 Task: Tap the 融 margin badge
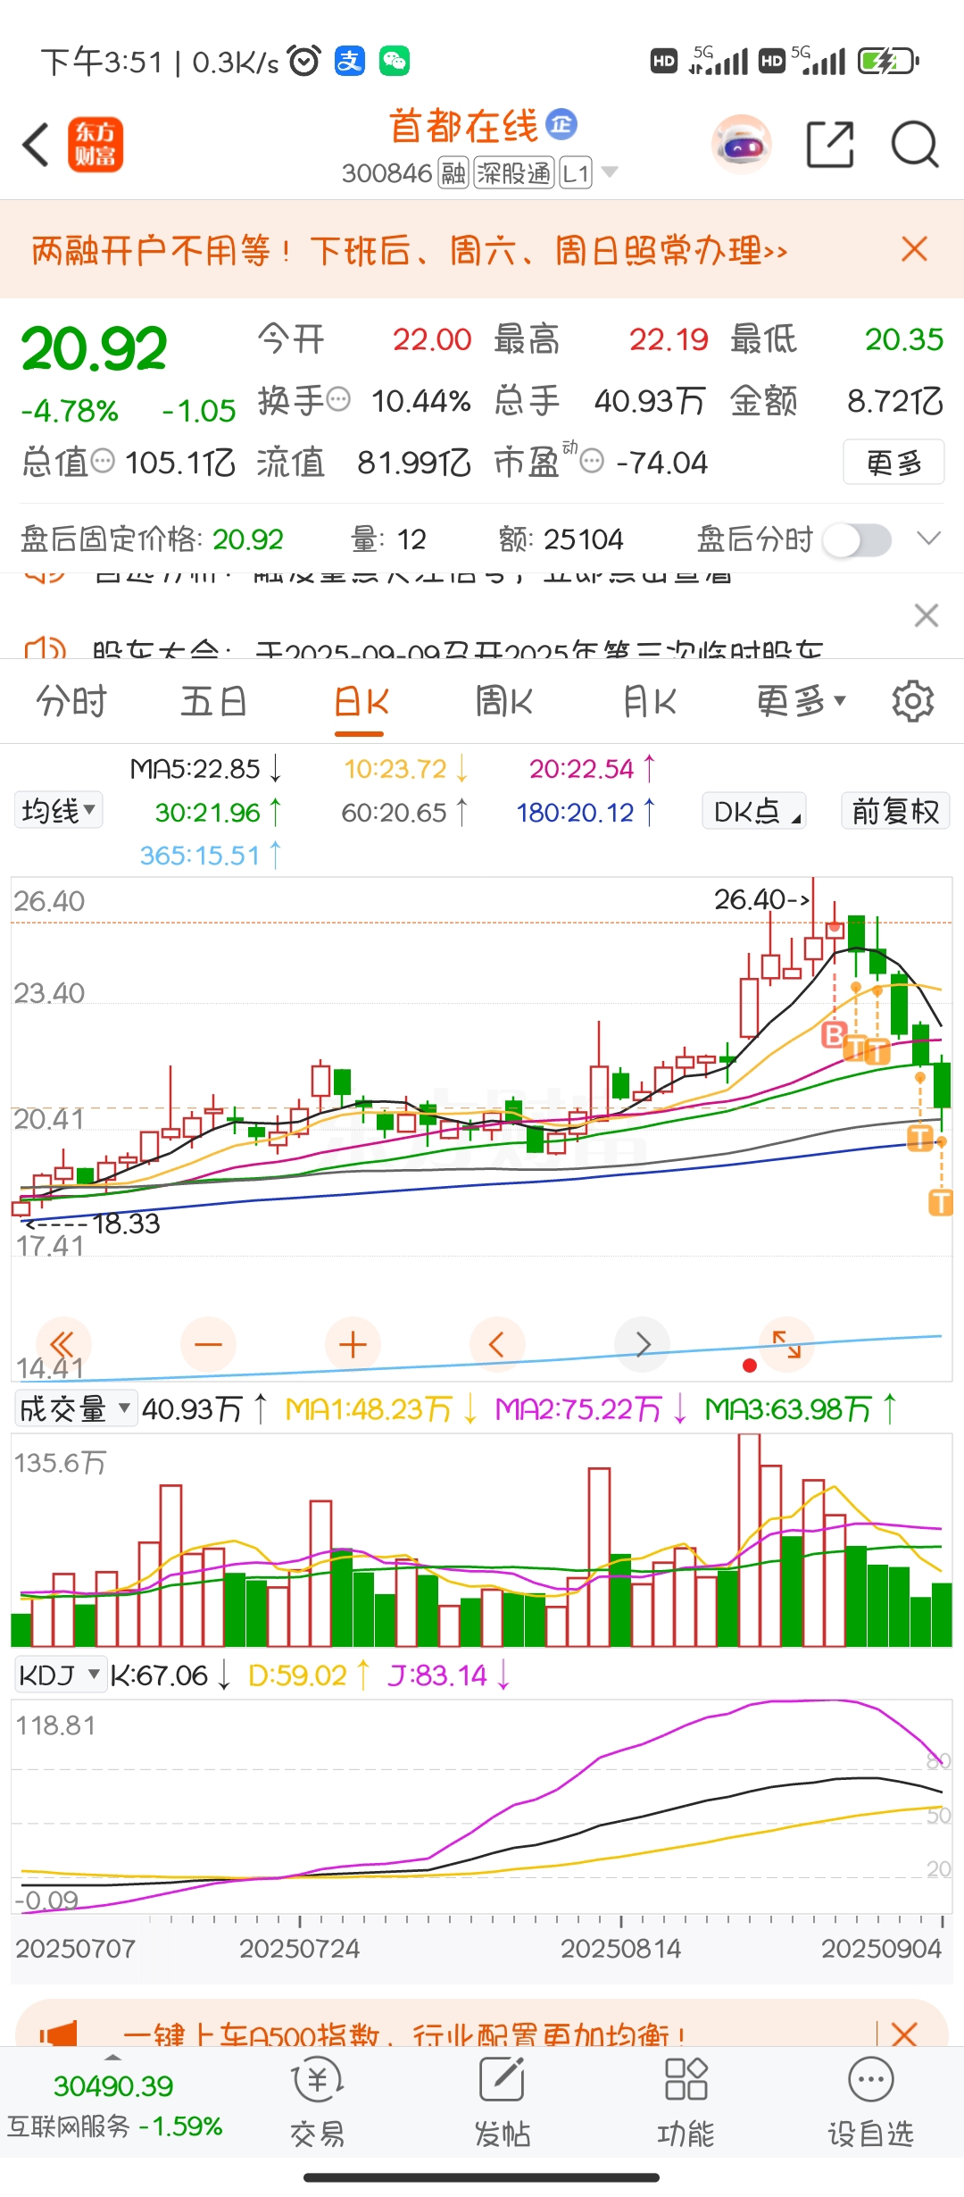click(453, 173)
